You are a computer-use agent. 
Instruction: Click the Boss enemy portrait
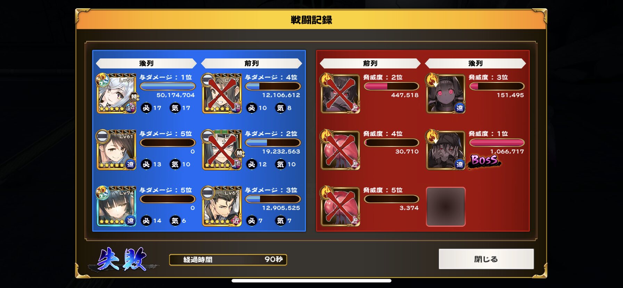[446, 150]
